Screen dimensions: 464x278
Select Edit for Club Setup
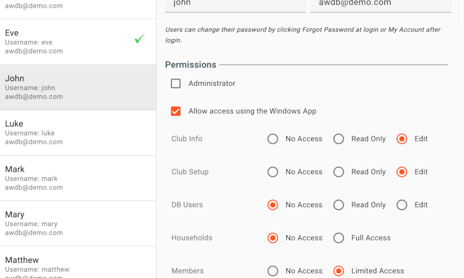coord(401,172)
